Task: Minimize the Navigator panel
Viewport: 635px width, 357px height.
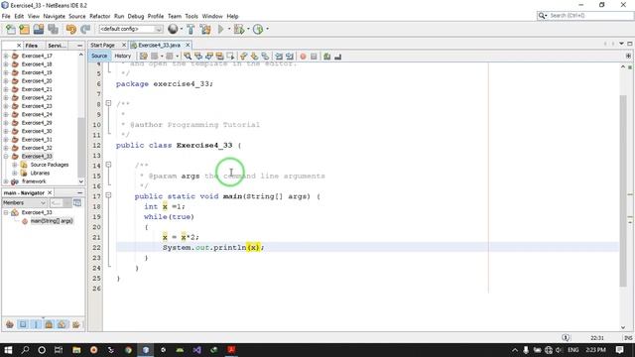Action: (79, 193)
